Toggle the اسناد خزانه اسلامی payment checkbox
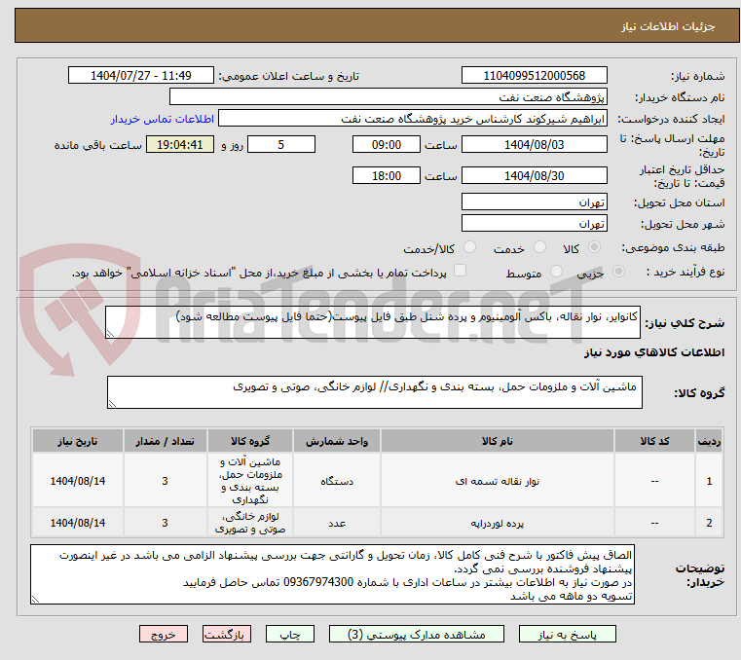Viewport: 741px width, 660px height. 460,271
